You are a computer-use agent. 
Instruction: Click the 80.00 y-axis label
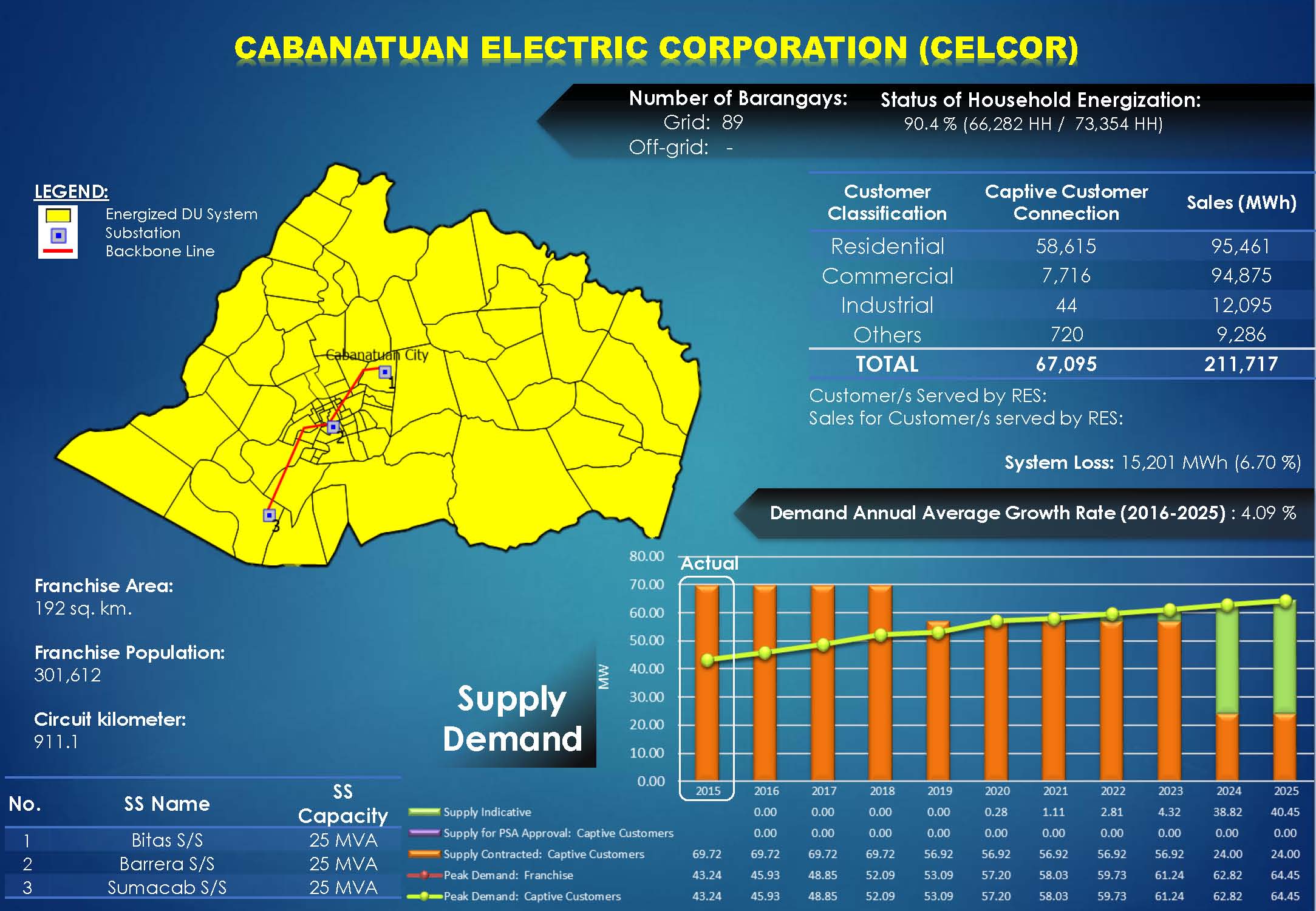point(646,556)
